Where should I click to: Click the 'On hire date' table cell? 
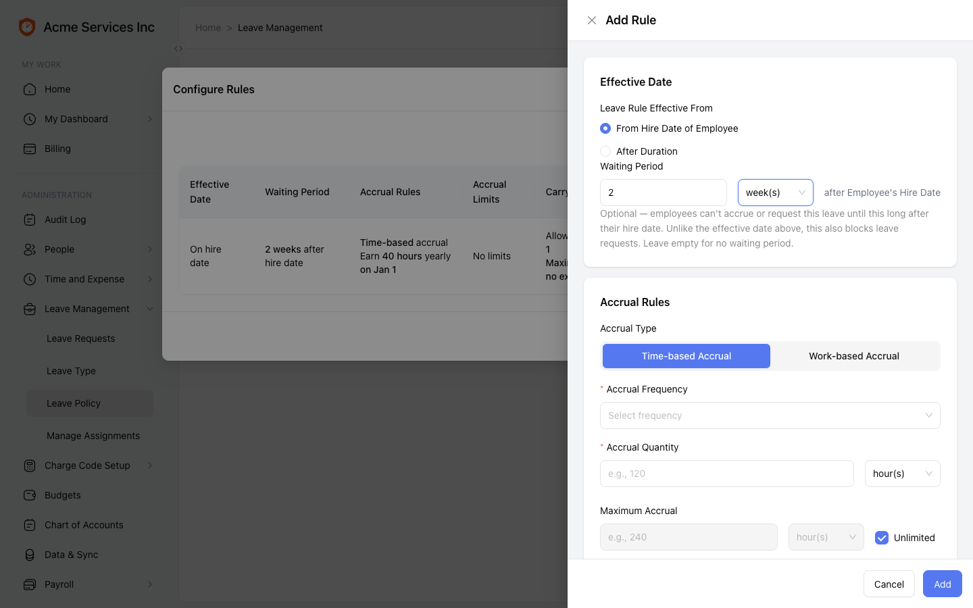point(216,256)
